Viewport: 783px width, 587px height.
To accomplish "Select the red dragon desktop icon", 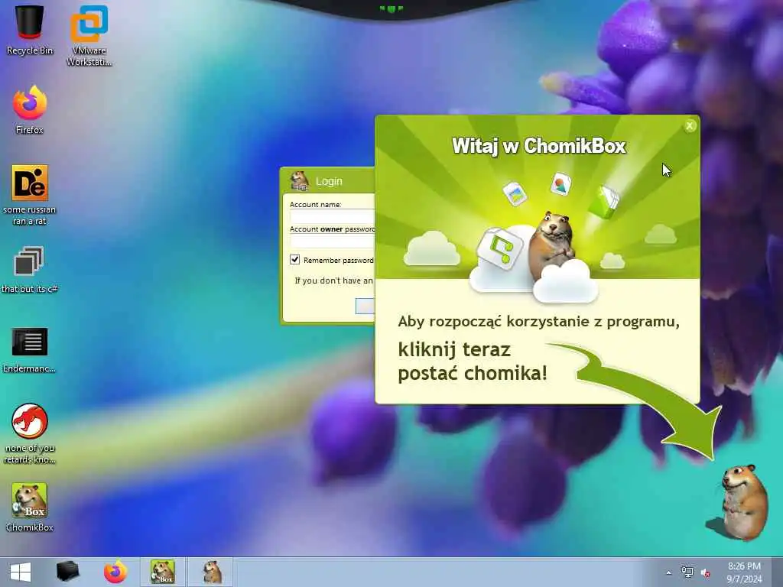I will [30, 433].
